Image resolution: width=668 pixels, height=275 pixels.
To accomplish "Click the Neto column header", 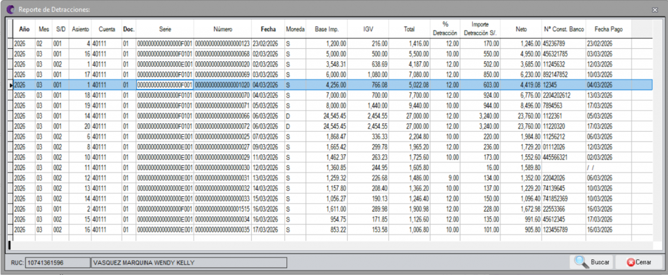I will pyautogui.click(x=521, y=29).
